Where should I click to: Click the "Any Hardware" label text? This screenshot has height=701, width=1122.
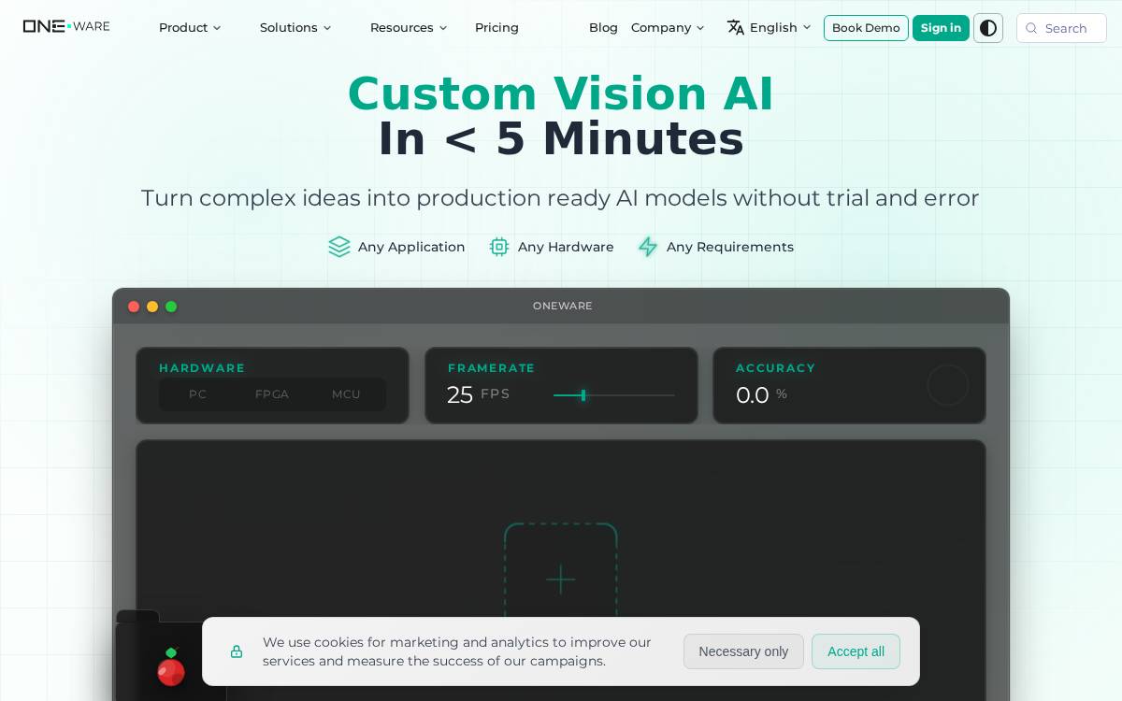click(x=566, y=247)
